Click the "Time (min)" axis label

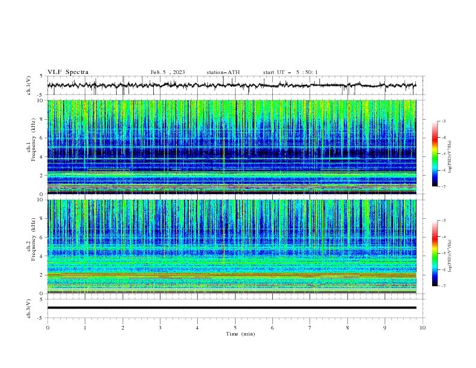(240, 334)
